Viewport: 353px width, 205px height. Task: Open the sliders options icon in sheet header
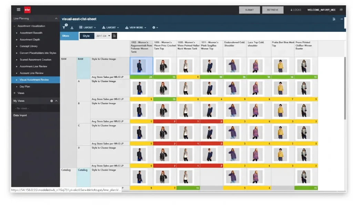pyautogui.click(x=334, y=19)
